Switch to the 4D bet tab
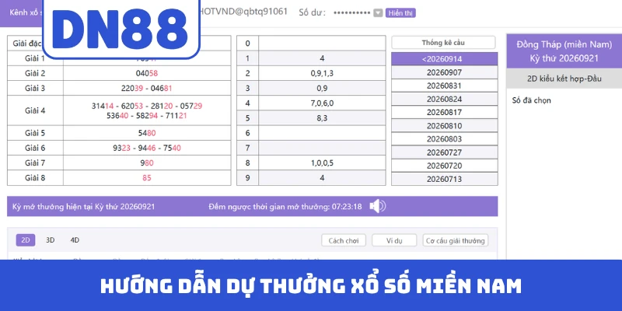This screenshot has height=311, width=622. 75,240
